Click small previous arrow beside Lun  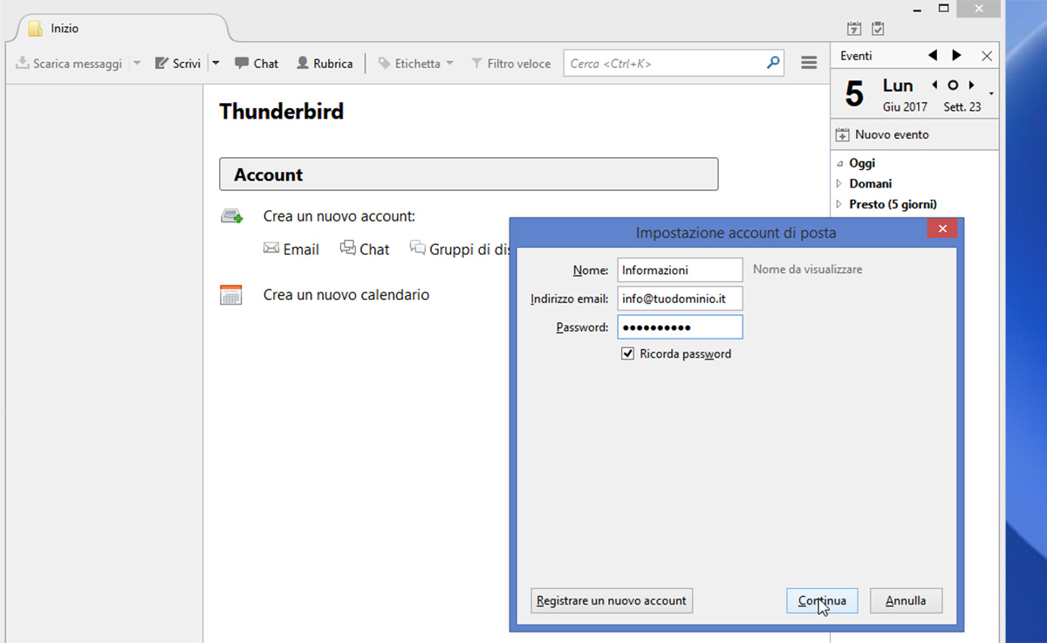pyautogui.click(x=935, y=86)
